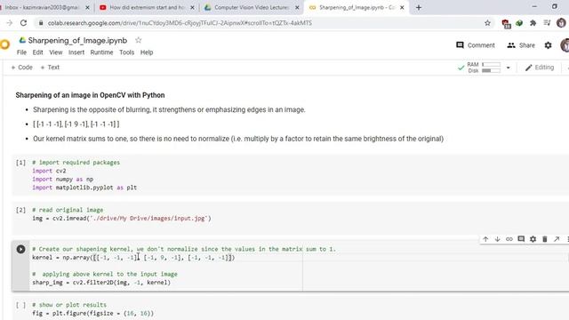
Task: Run the sharpening kernel code cell
Action: click(x=20, y=249)
